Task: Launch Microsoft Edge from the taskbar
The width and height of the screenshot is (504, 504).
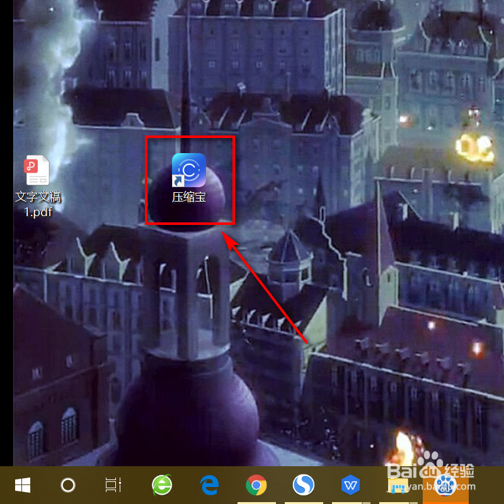Action: click(209, 485)
